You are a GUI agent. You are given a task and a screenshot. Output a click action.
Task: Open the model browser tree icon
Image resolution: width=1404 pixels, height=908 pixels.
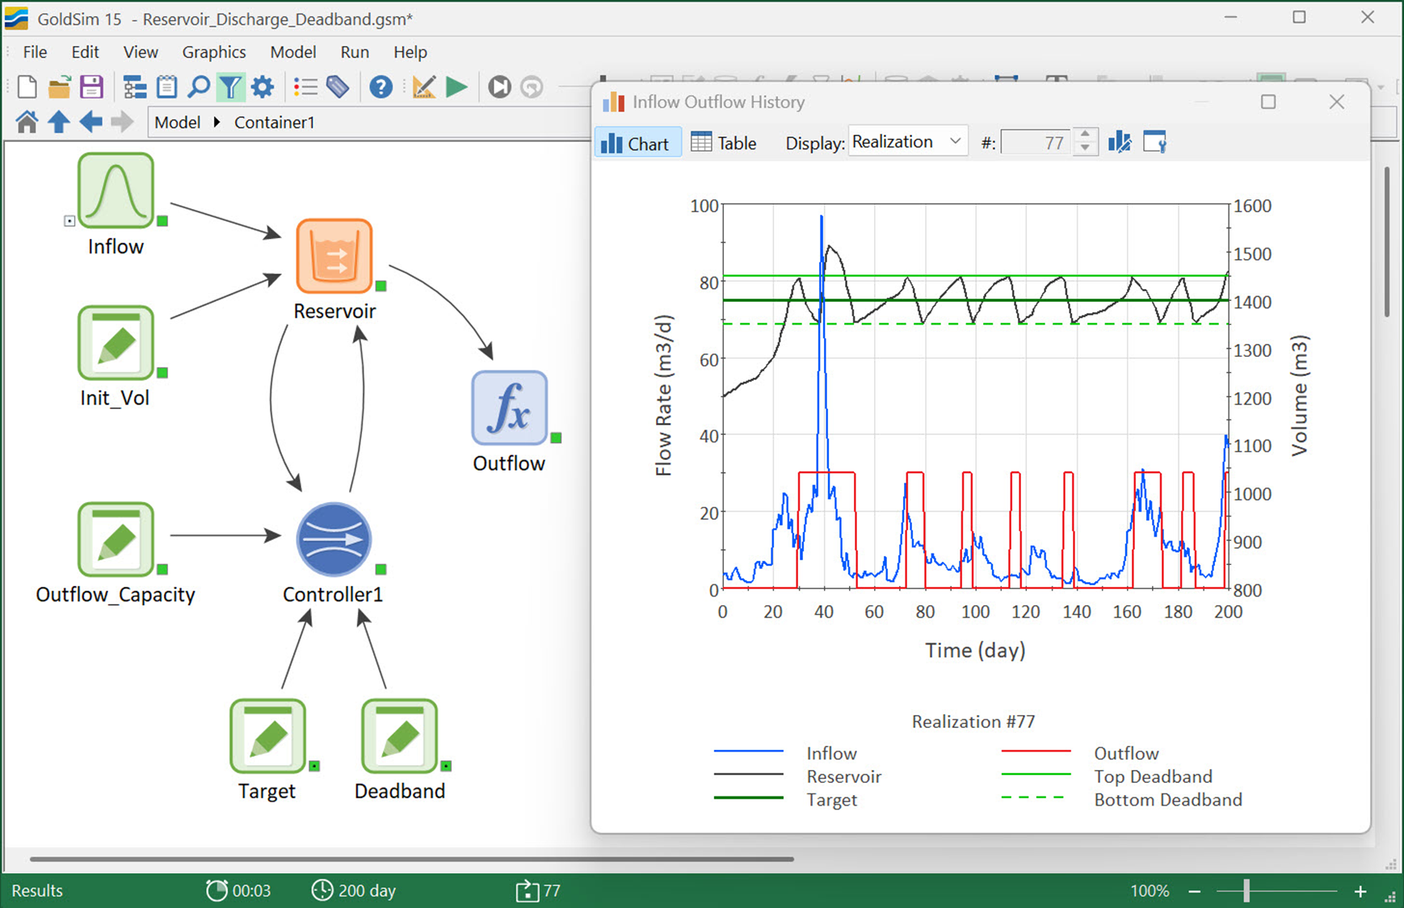point(134,87)
